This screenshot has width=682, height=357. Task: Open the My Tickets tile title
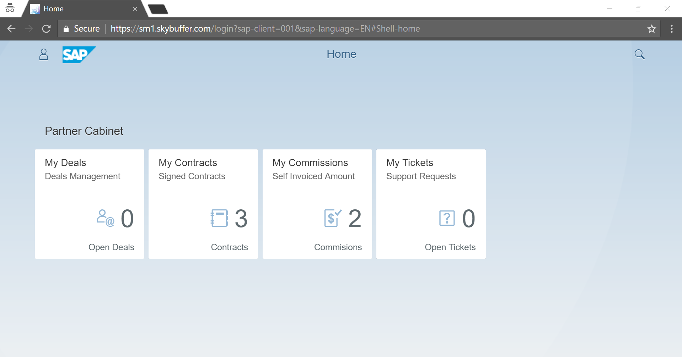(409, 163)
